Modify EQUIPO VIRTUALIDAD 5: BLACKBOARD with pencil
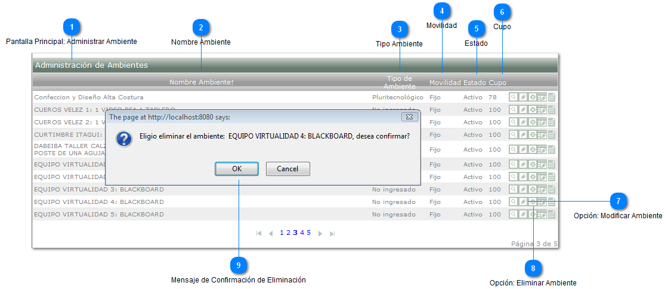The height and width of the screenshot is (289, 668). 522,214
